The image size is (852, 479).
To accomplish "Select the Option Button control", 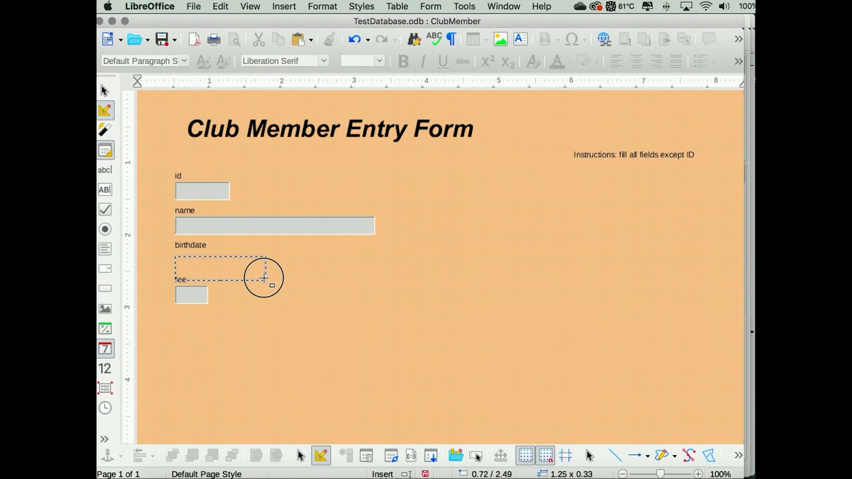I will point(105,230).
